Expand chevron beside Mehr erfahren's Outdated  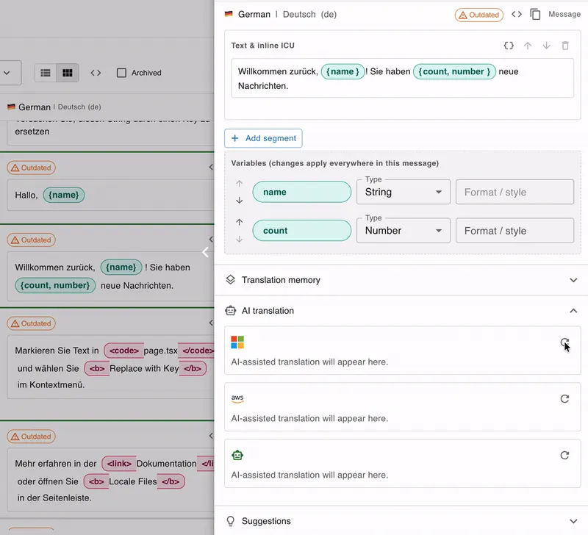pos(211,436)
